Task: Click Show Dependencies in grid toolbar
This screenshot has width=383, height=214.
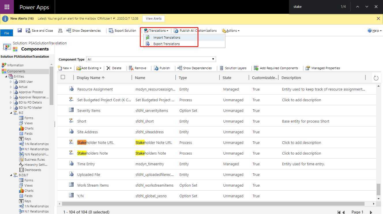Action: click(x=195, y=68)
